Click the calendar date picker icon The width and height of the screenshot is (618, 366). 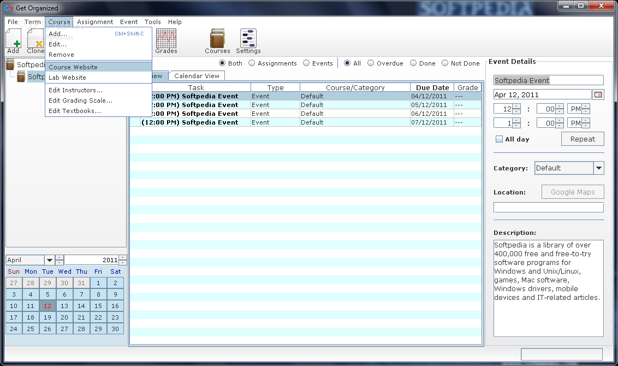(598, 95)
